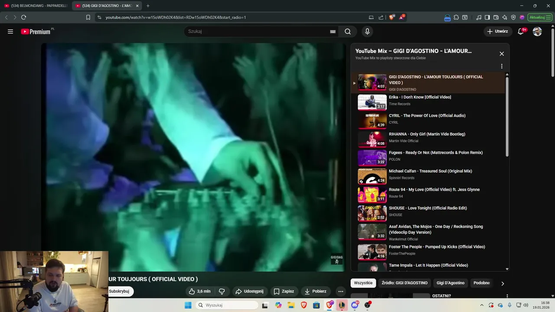Click the Subskrybuj button

[x=120, y=291]
